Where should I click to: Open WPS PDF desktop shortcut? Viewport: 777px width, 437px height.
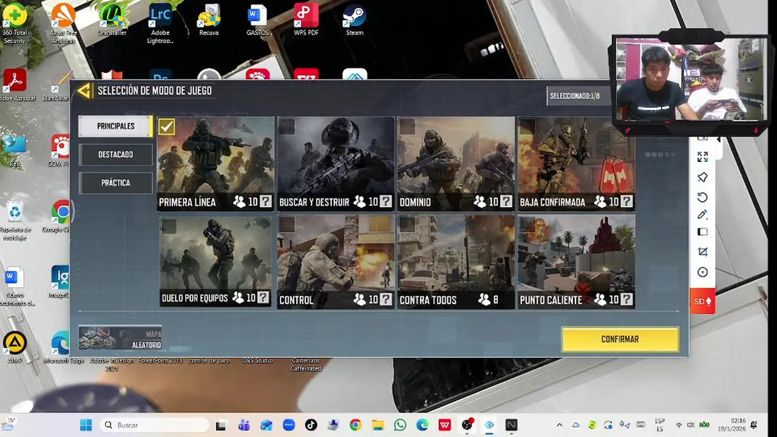click(x=306, y=20)
